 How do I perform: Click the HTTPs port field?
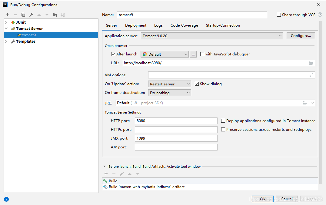pos(176,129)
